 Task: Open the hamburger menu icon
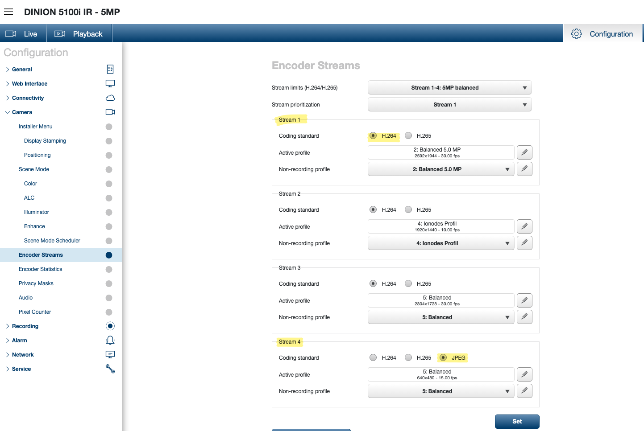[x=8, y=12]
